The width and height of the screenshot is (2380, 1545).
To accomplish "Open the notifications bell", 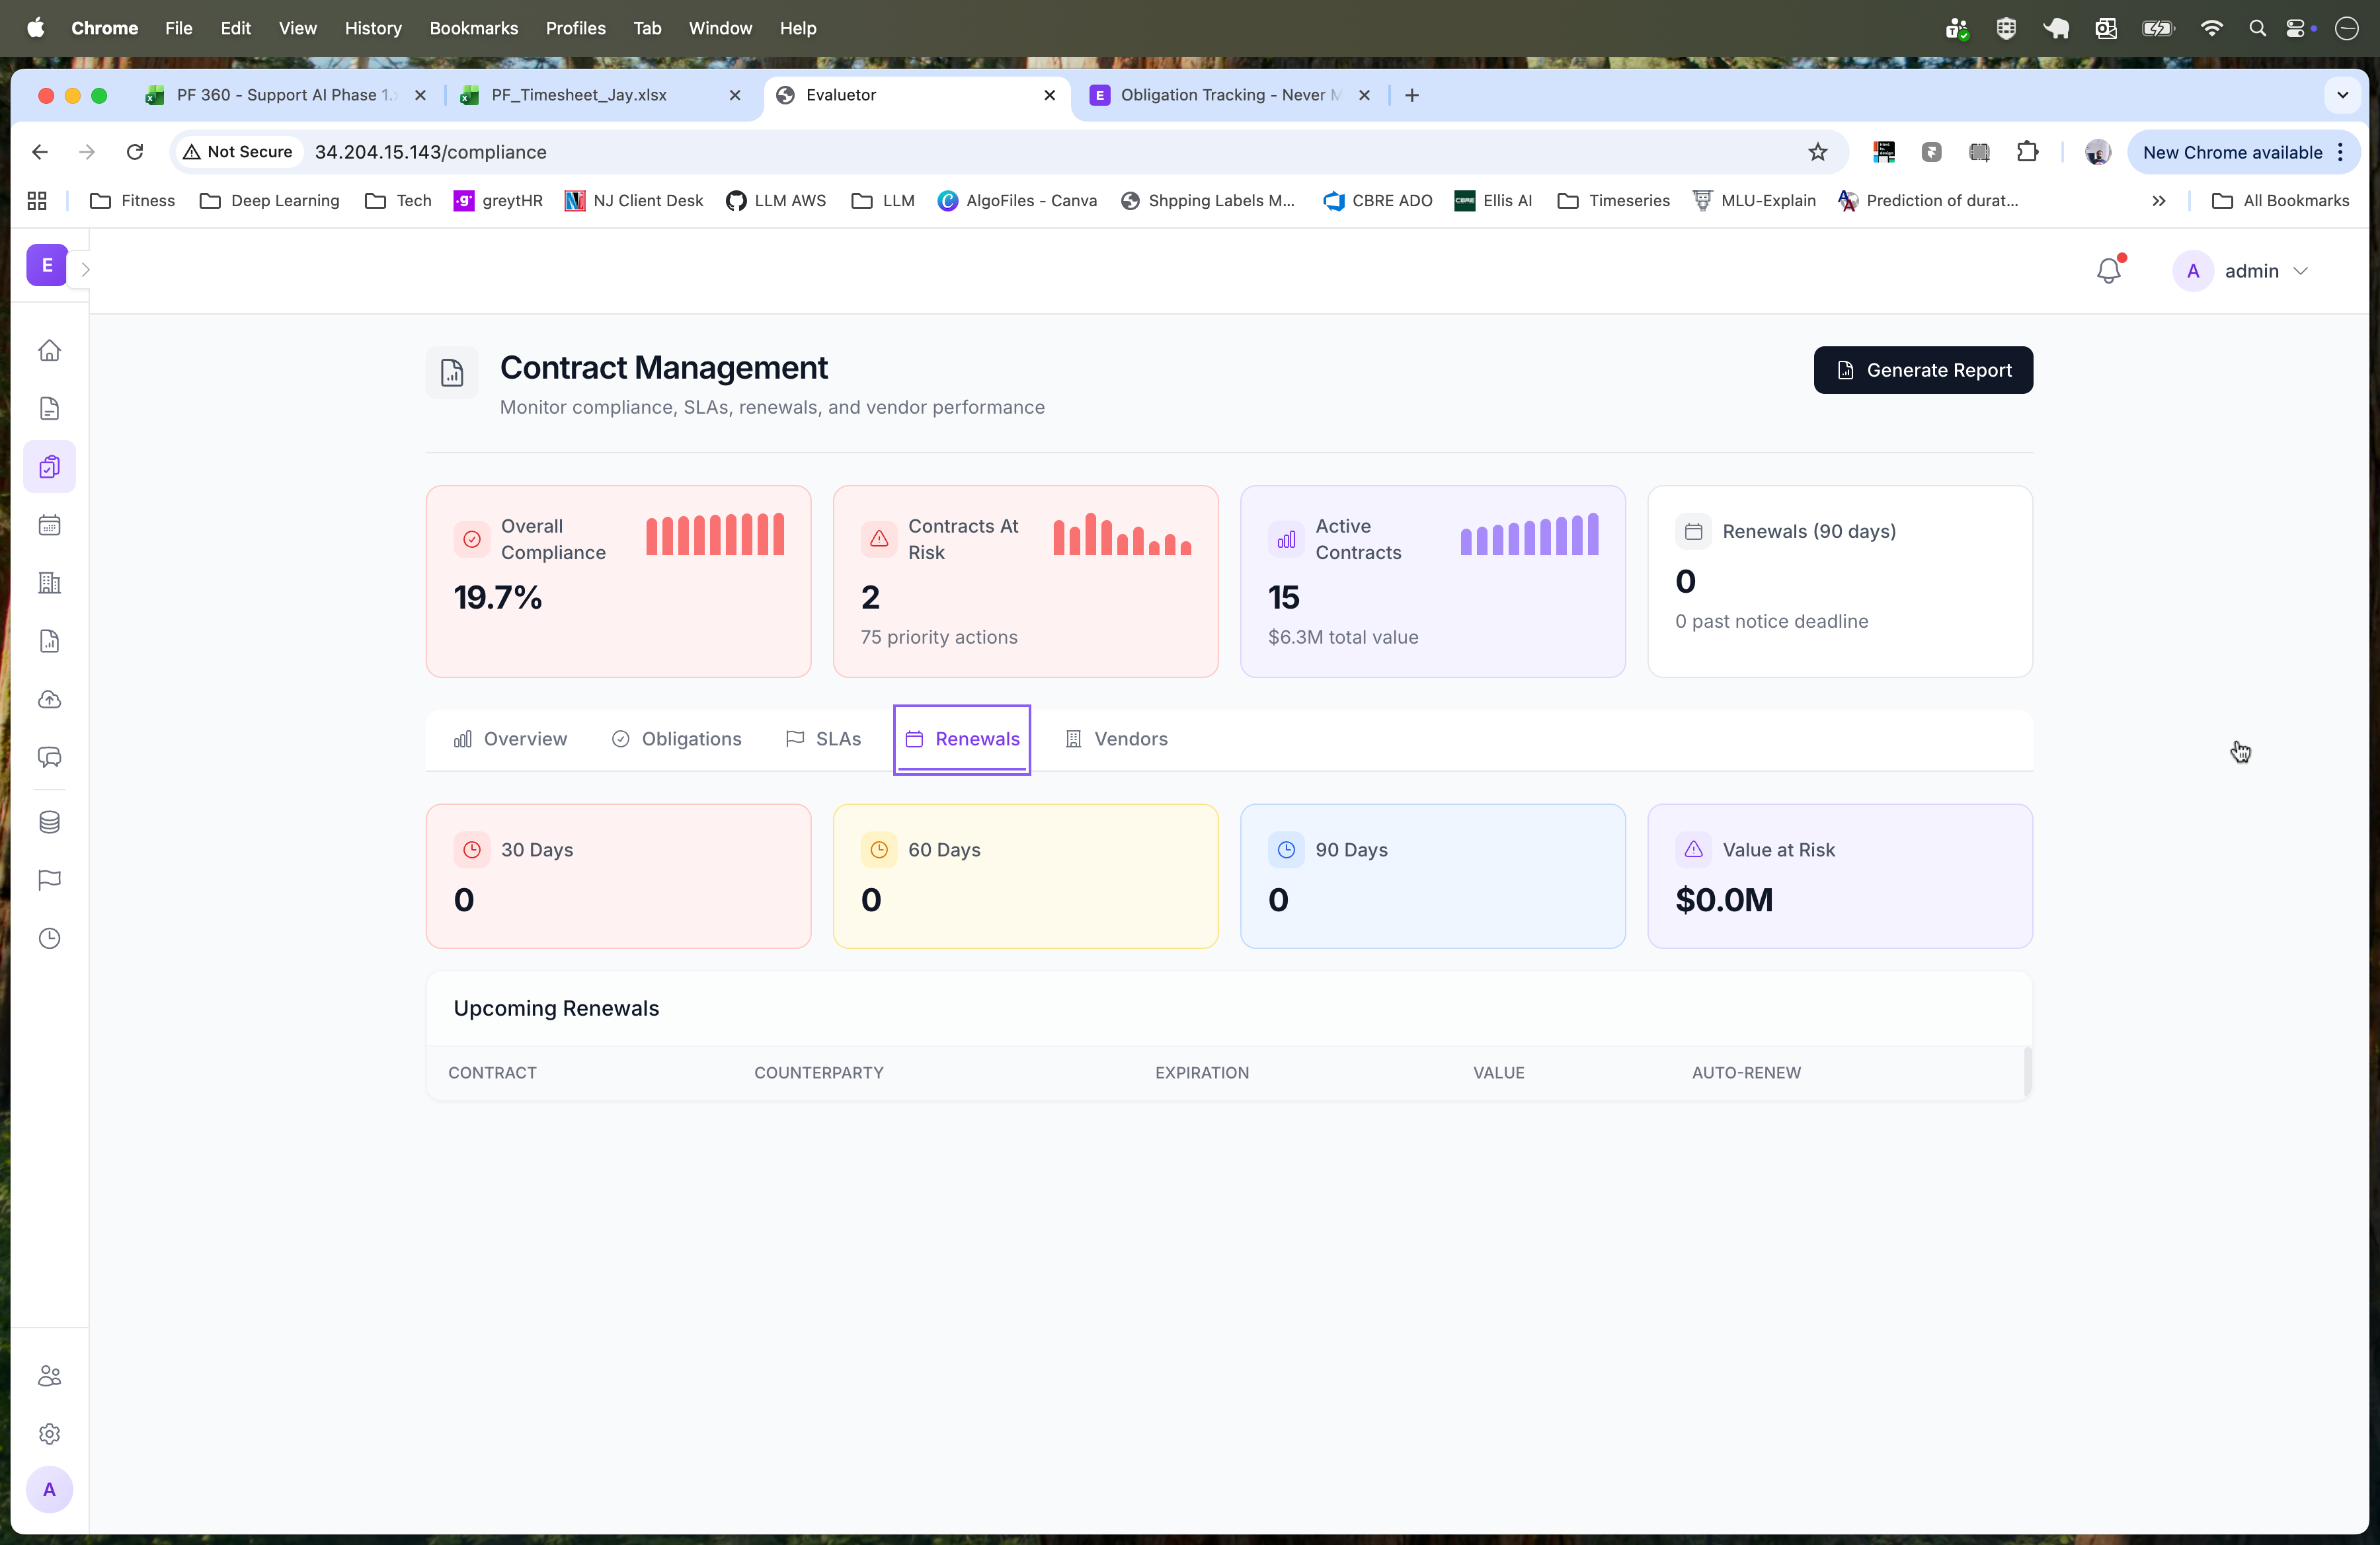I will (2108, 270).
